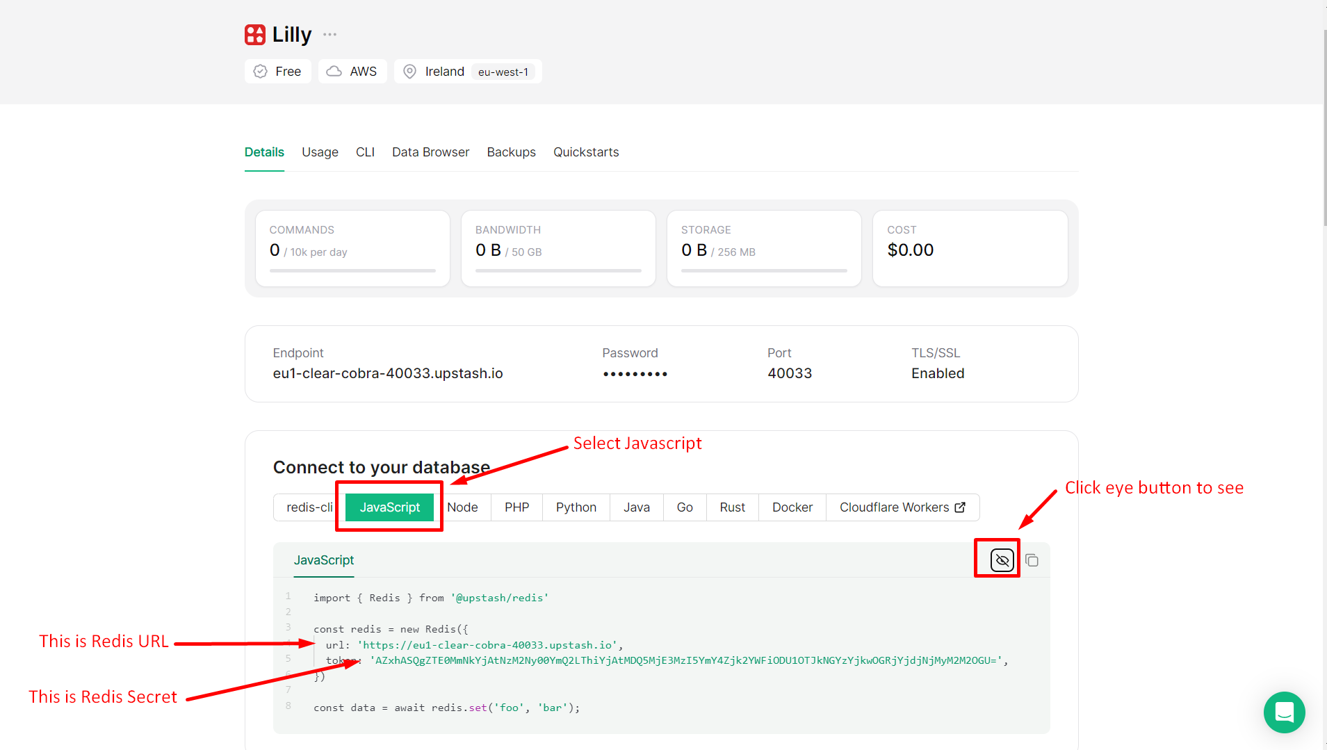Screen dimensions: 1327x750
Task: Click the endpoint eu1-clear-cobra-40033.upstash.io text
Action: coord(388,373)
